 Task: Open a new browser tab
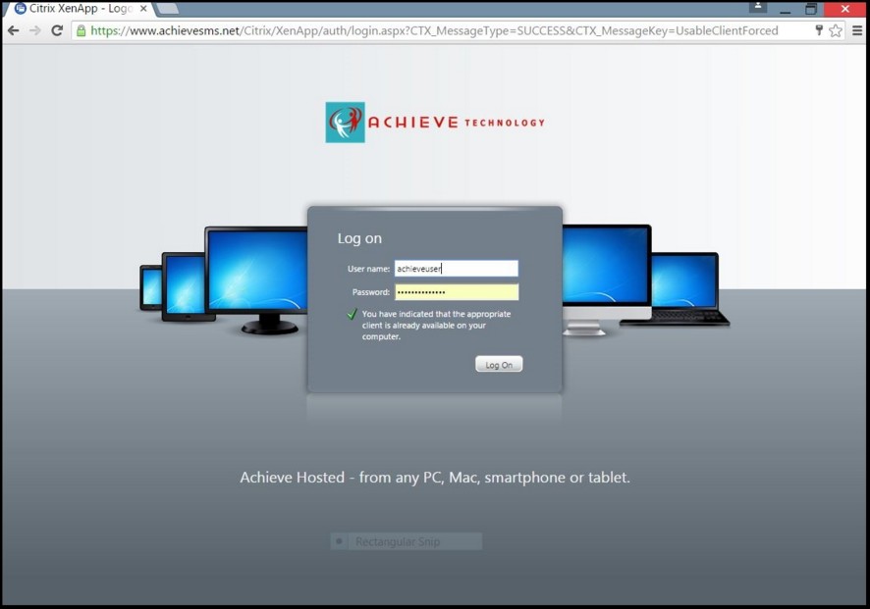[x=168, y=8]
